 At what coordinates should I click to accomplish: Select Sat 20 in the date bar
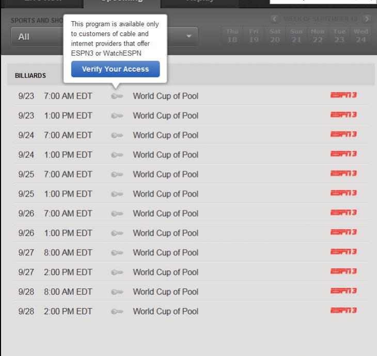275,36
